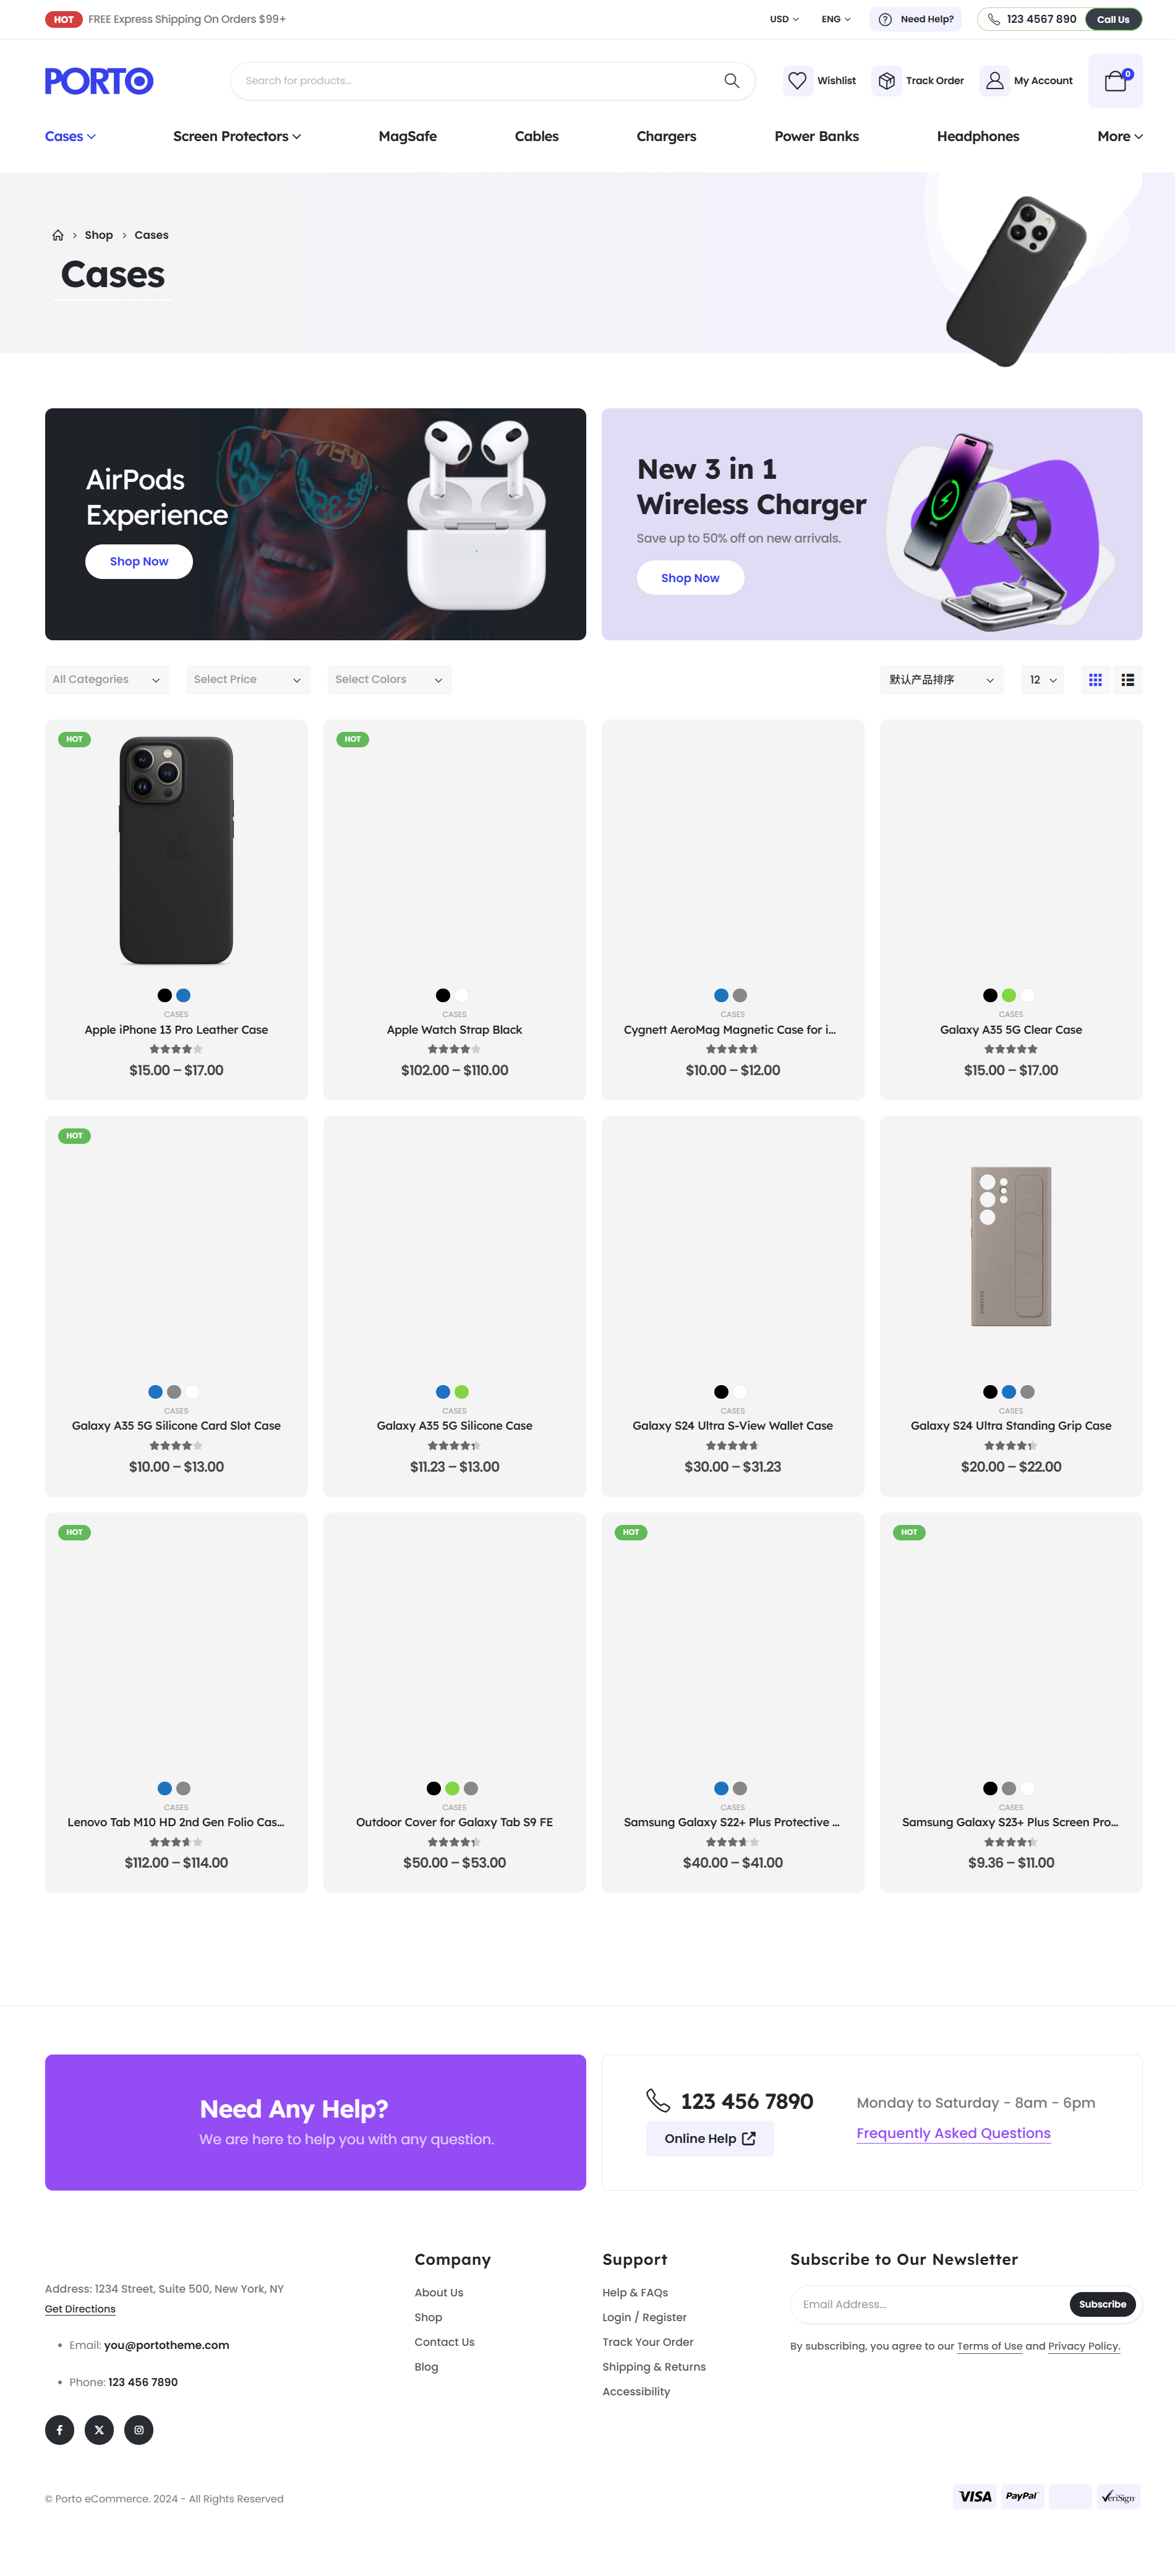Click the Track Order box icon

coord(886,81)
